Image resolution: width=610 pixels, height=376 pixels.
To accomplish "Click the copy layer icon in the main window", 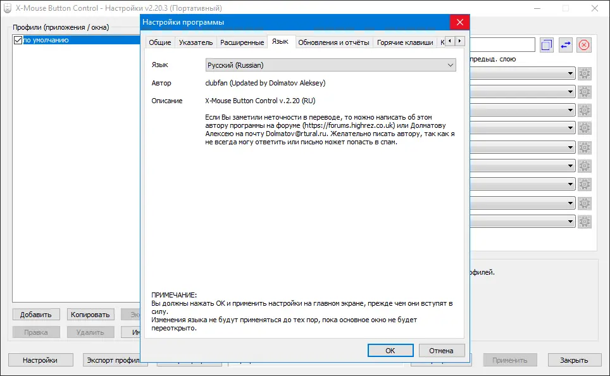I will click(547, 45).
